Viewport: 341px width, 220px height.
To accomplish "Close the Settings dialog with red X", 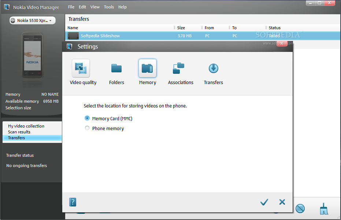I will coord(282,43).
